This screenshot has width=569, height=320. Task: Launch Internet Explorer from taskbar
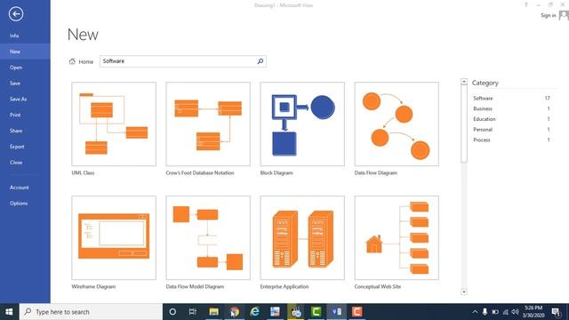255,312
